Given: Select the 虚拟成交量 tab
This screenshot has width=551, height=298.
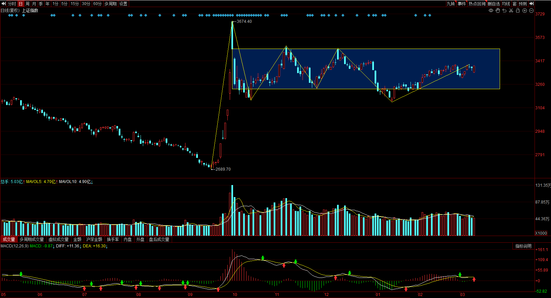Looking at the screenshot, I should pyautogui.click(x=59, y=239).
